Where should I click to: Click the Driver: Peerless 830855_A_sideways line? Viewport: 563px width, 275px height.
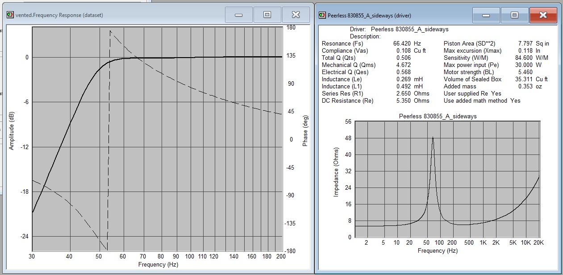point(399,29)
